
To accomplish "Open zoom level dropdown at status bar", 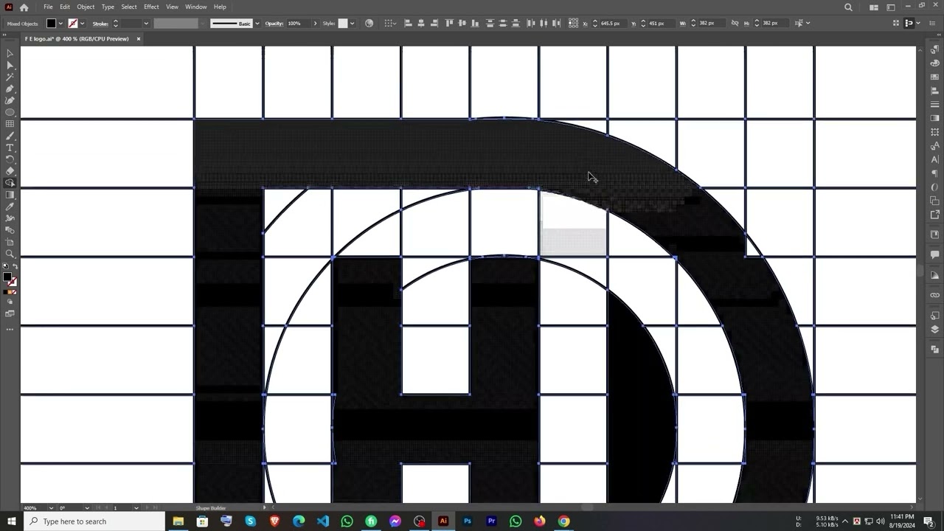I will click(x=51, y=508).
